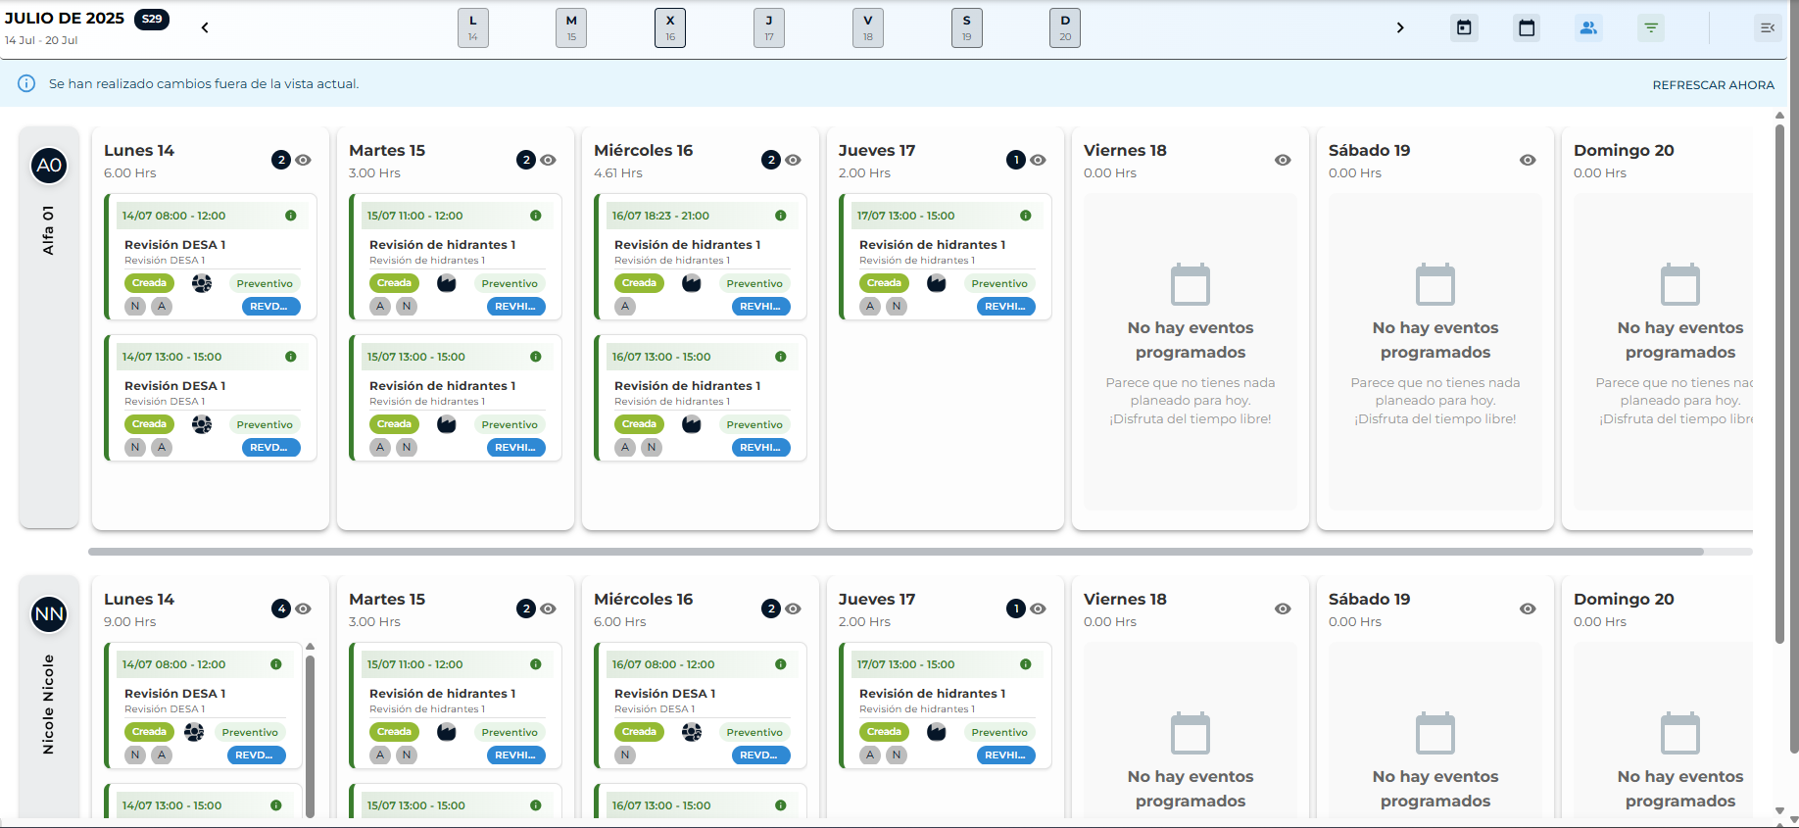Collapse the side panel with the menu-arrow icon
This screenshot has width=1799, height=828.
point(1768,27)
